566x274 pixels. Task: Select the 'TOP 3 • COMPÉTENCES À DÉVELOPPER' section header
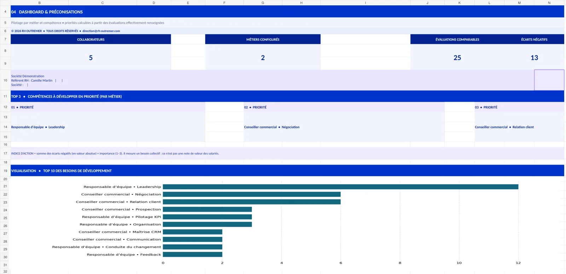[287, 96]
